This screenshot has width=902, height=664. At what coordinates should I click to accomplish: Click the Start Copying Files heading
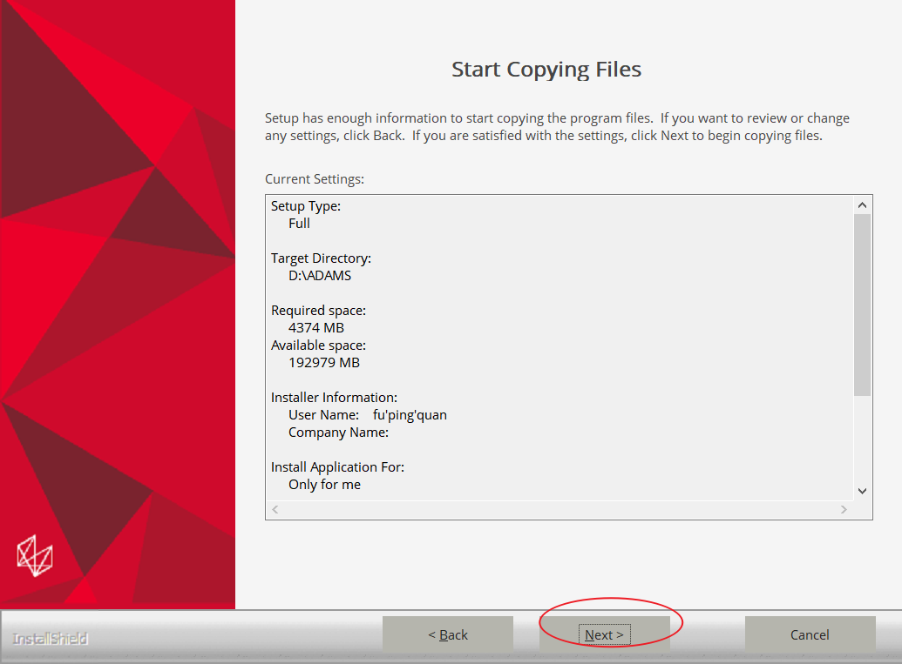pyautogui.click(x=546, y=70)
